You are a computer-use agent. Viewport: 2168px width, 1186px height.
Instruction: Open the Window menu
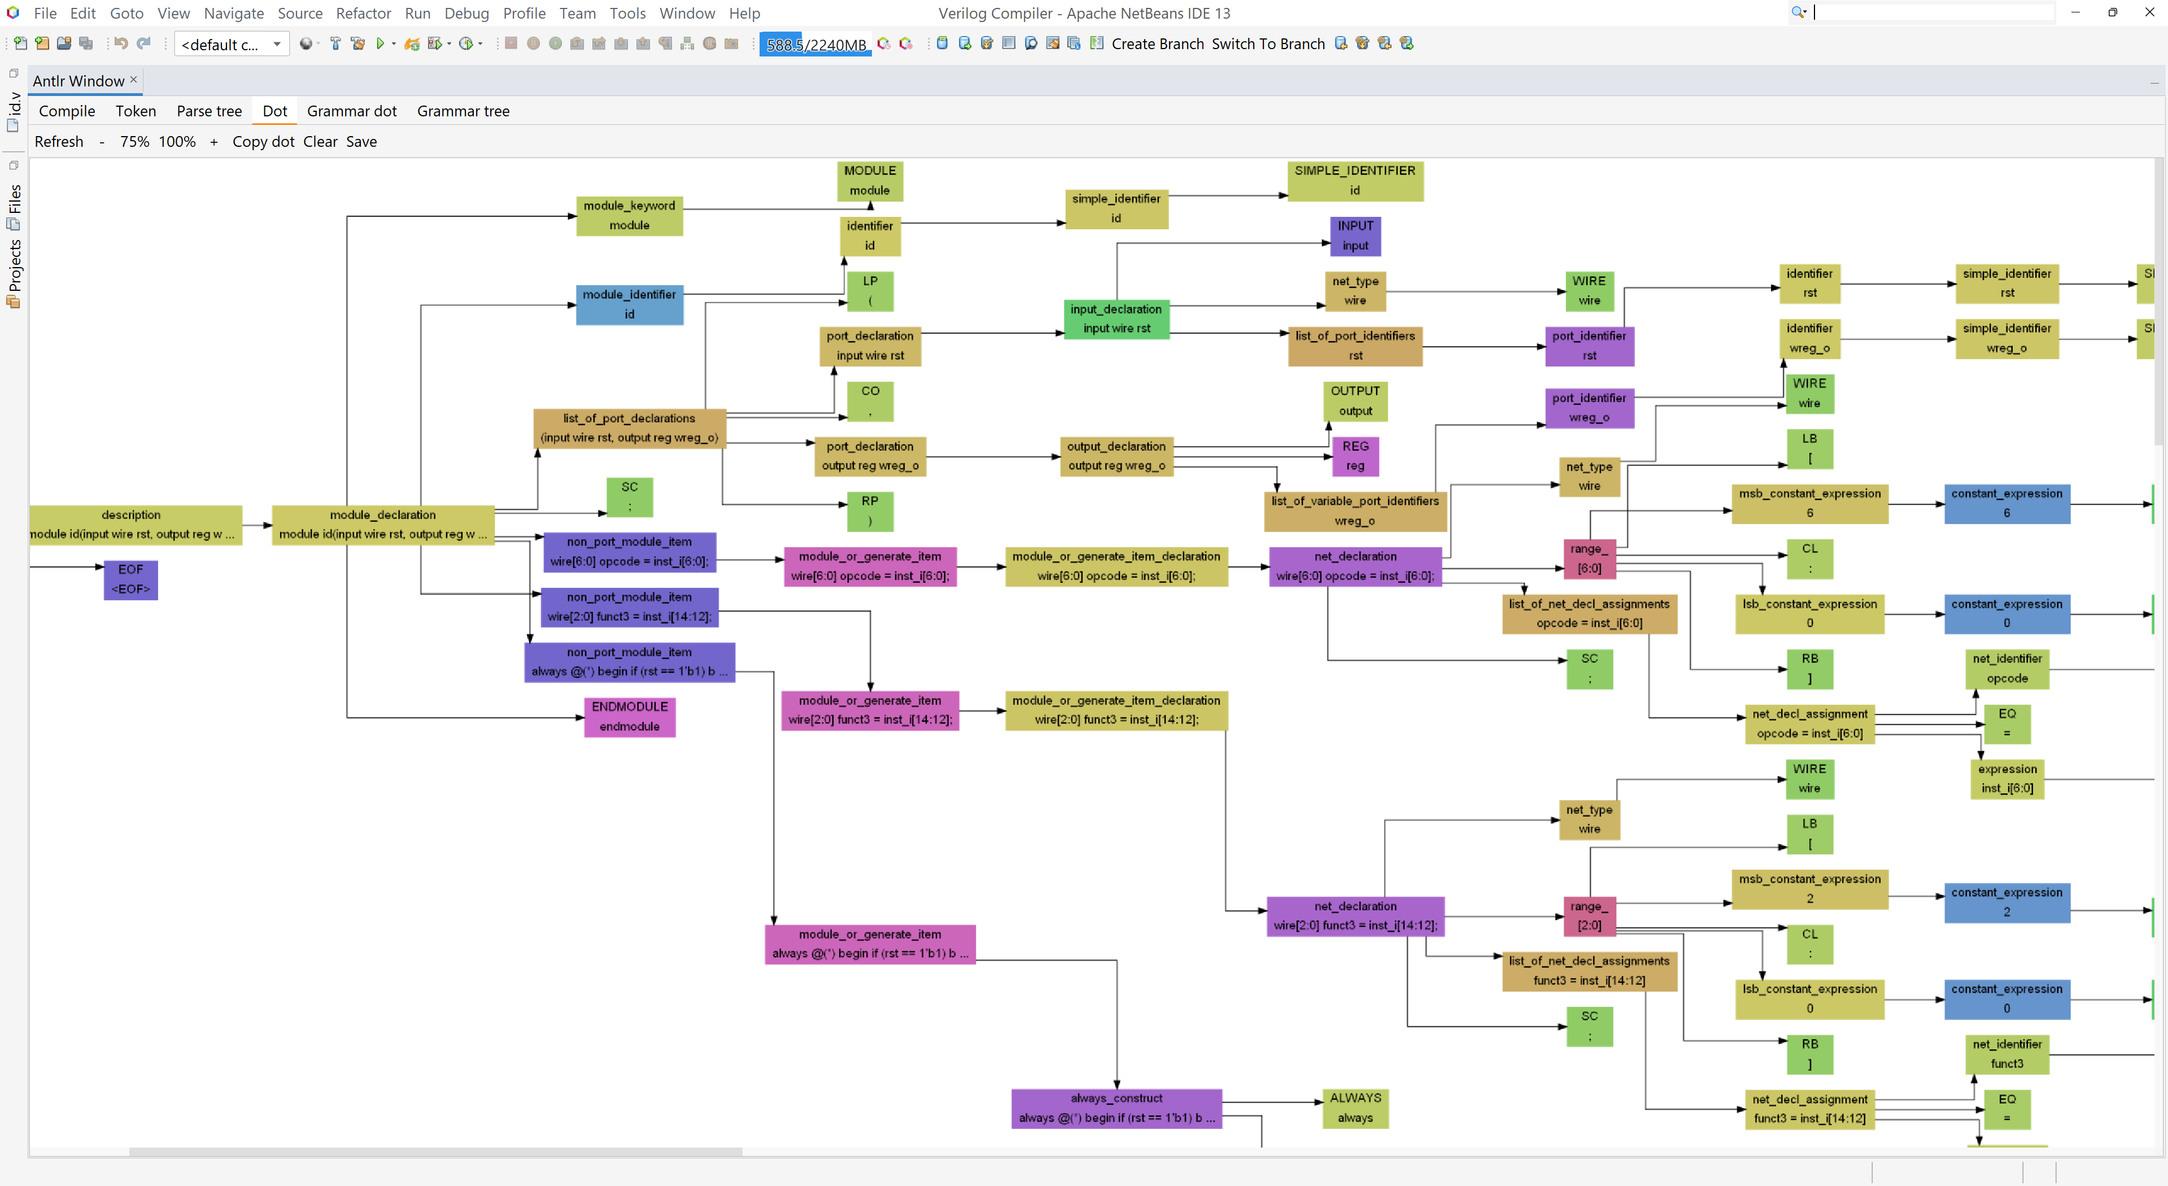point(687,14)
